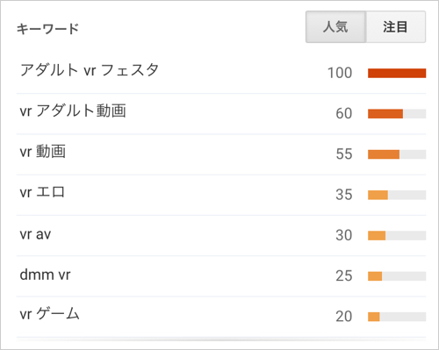Viewport: 439px width, 350px height.
Task: Click the score value 60
Action: [344, 113]
